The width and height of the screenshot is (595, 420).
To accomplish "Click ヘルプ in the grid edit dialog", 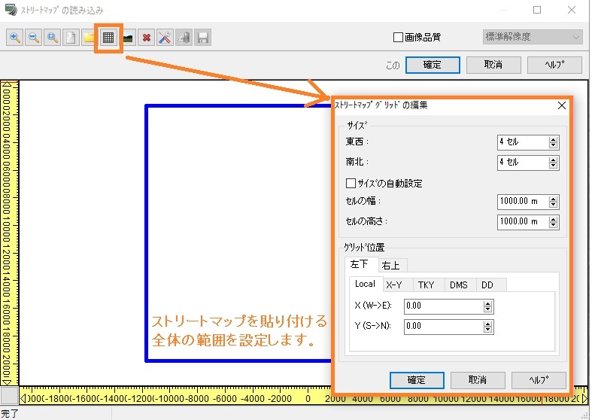I will [x=539, y=380].
